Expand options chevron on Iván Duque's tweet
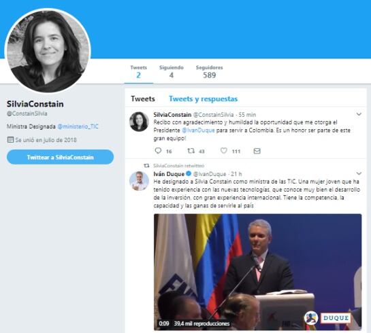 pos(359,173)
